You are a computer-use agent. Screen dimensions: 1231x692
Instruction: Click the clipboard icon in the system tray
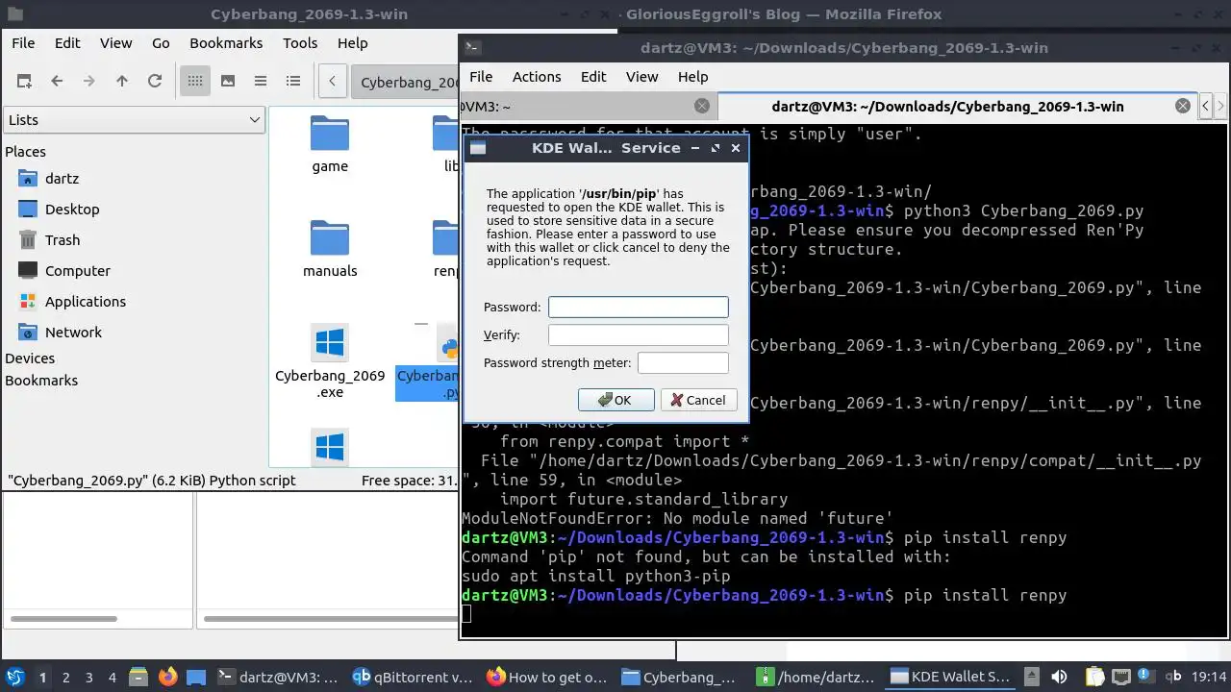pyautogui.click(x=1094, y=677)
